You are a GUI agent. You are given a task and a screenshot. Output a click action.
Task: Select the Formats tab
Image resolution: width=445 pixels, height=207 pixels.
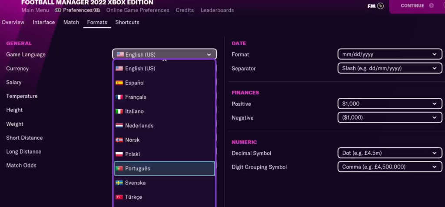pos(97,22)
